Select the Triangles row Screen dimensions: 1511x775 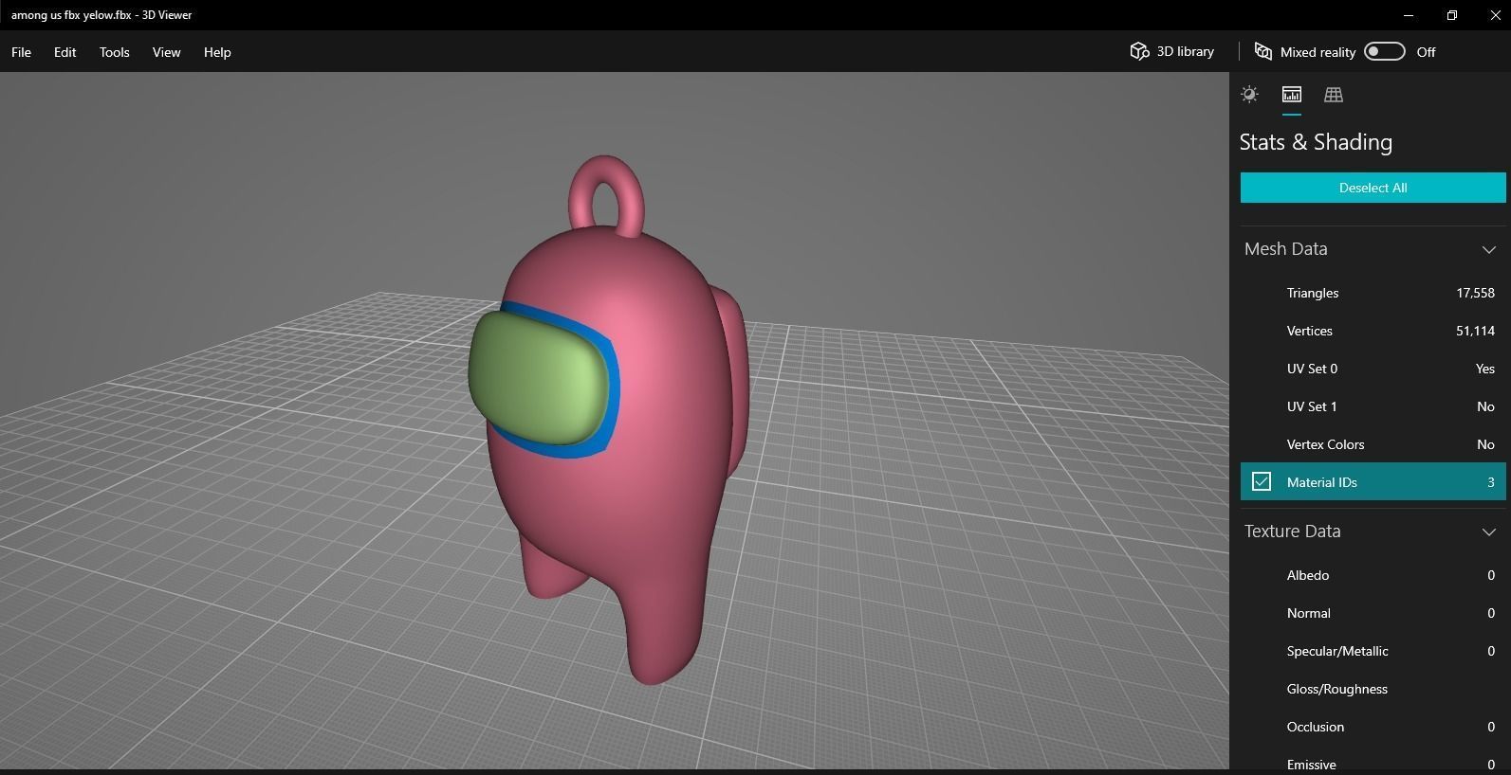pyautogui.click(x=1373, y=293)
